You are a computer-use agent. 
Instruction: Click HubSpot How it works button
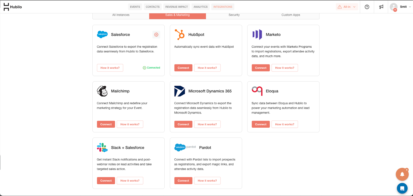[x=207, y=68]
